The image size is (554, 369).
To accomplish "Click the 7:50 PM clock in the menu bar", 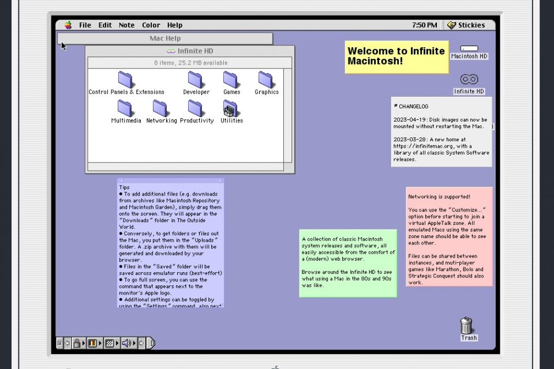I will coord(424,25).
